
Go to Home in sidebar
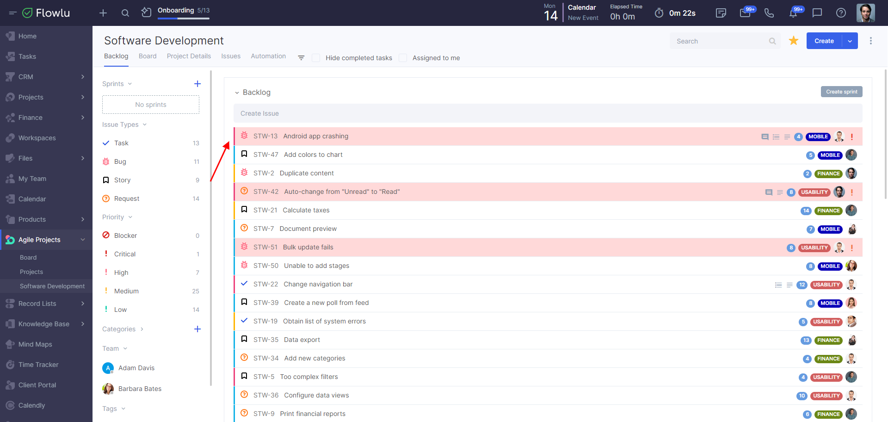(x=27, y=36)
